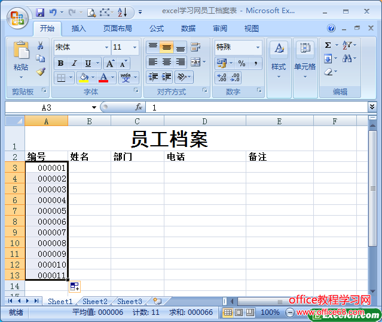382x322 pixels.
Task: Save the workbook with floppy icon
Action: point(40,12)
